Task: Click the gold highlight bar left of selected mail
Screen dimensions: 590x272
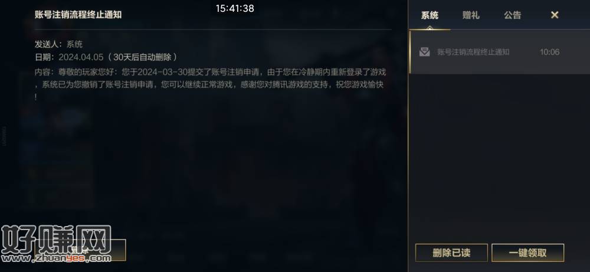Action: pos(410,52)
